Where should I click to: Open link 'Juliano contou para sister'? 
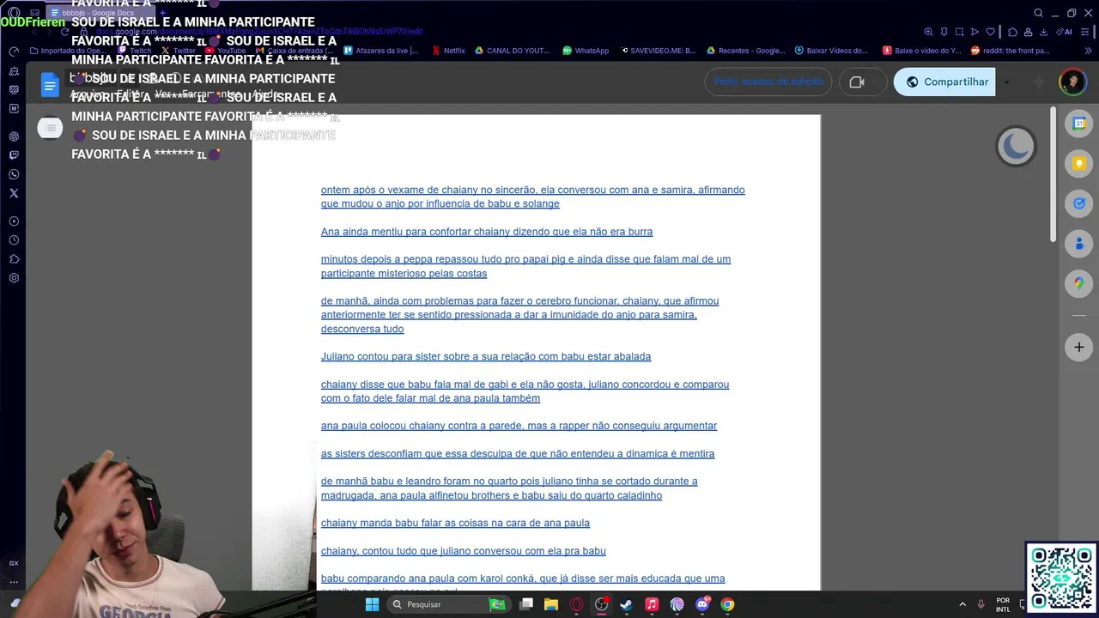click(x=486, y=356)
